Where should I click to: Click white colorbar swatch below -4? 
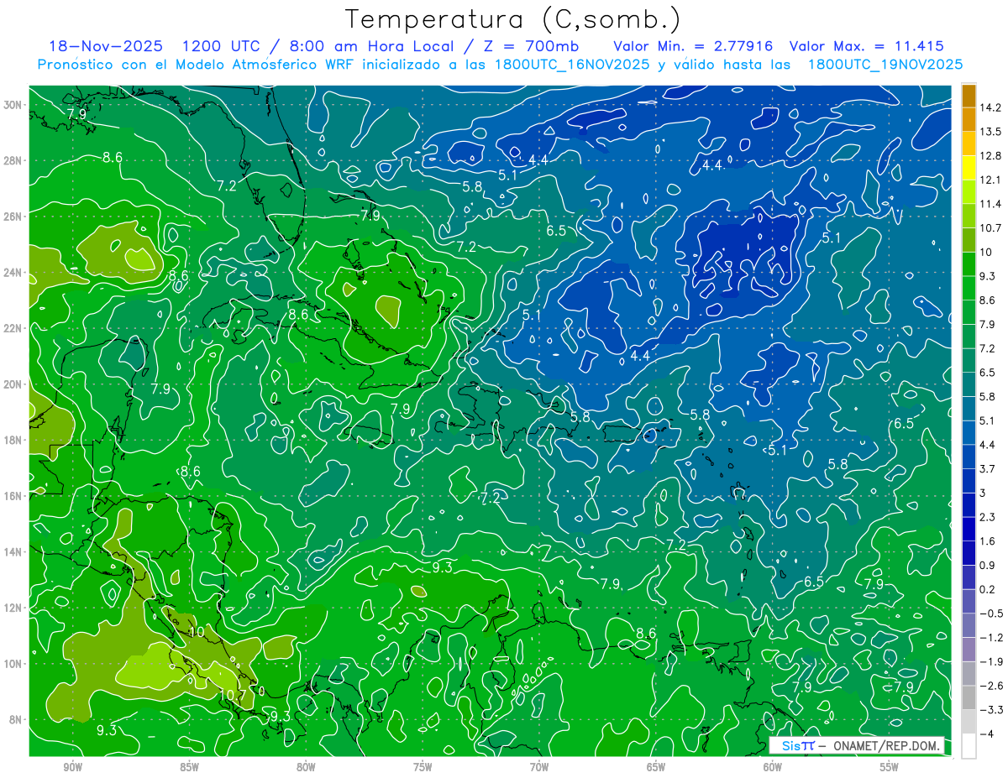[969, 746]
